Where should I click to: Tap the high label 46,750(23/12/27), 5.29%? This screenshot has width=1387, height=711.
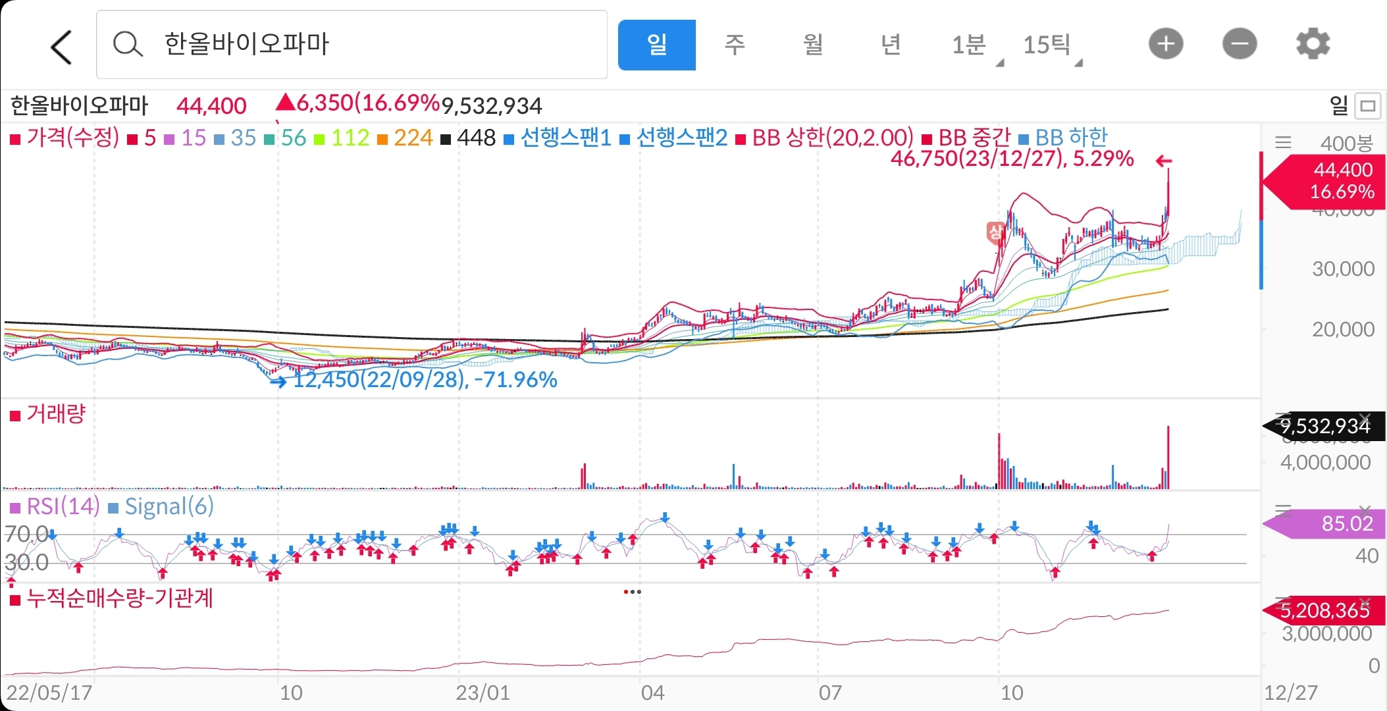1012,159
